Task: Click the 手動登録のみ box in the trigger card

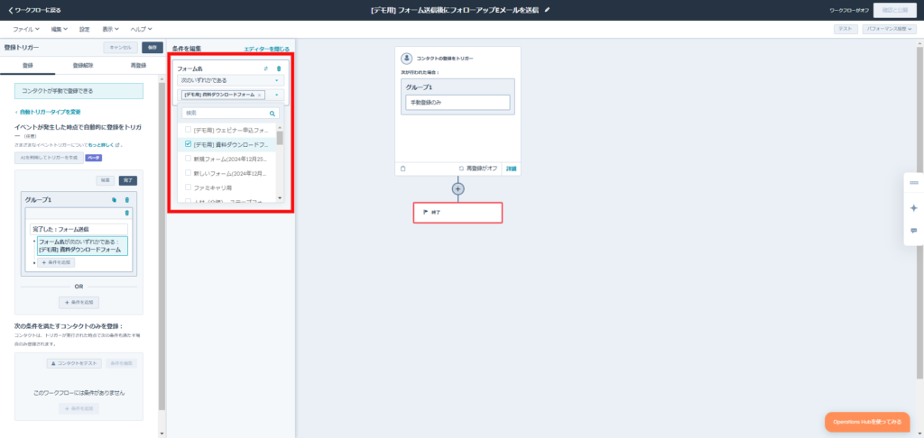Action: click(x=457, y=103)
